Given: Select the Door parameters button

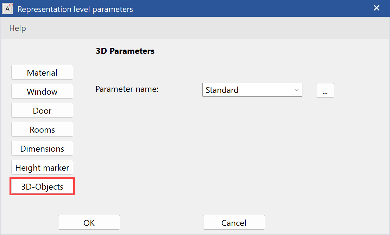Looking at the screenshot, I should pos(42,110).
